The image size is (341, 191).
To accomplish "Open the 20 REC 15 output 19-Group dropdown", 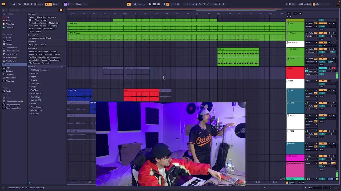I will point(311,52).
